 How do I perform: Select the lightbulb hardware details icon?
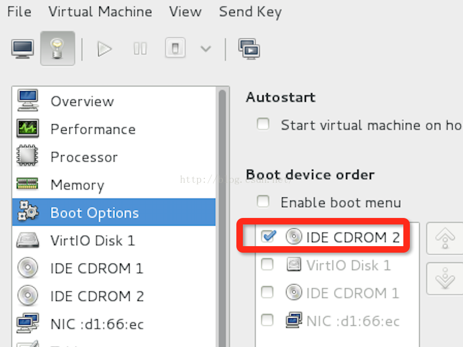57,48
